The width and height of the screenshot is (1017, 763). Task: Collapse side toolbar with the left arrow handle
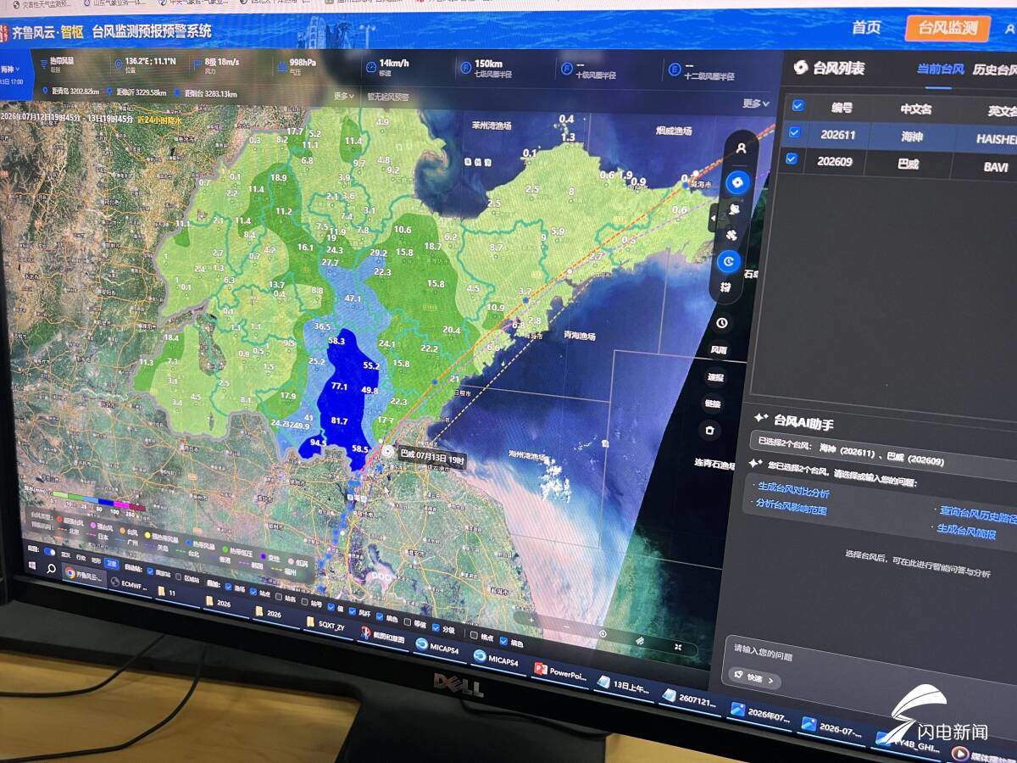(712, 219)
